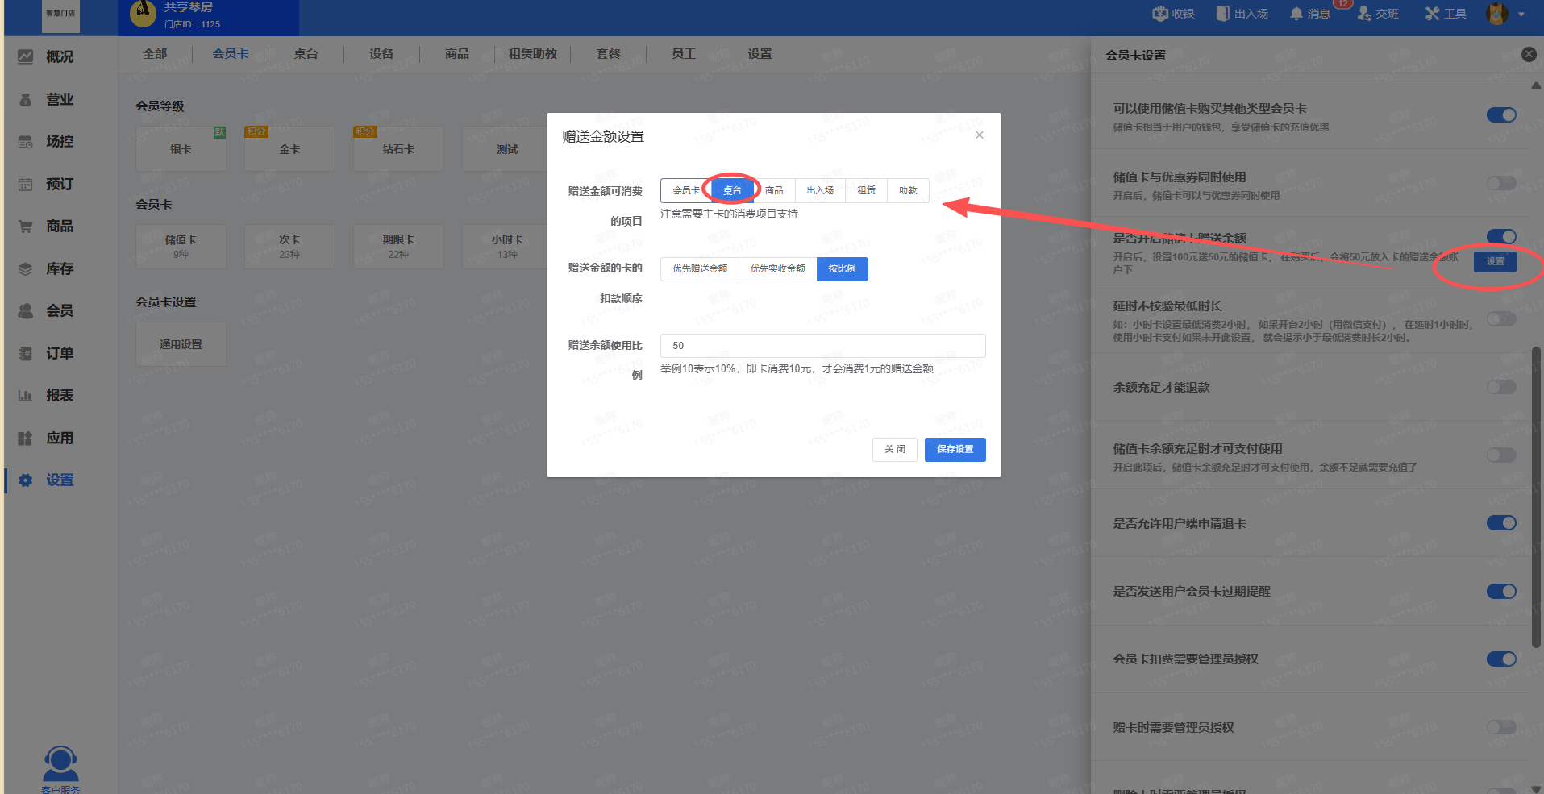Screen dimensions: 1544x794
Task: Toggle 储值卡与优惠券同时使用 switch
Action: (x=1500, y=184)
